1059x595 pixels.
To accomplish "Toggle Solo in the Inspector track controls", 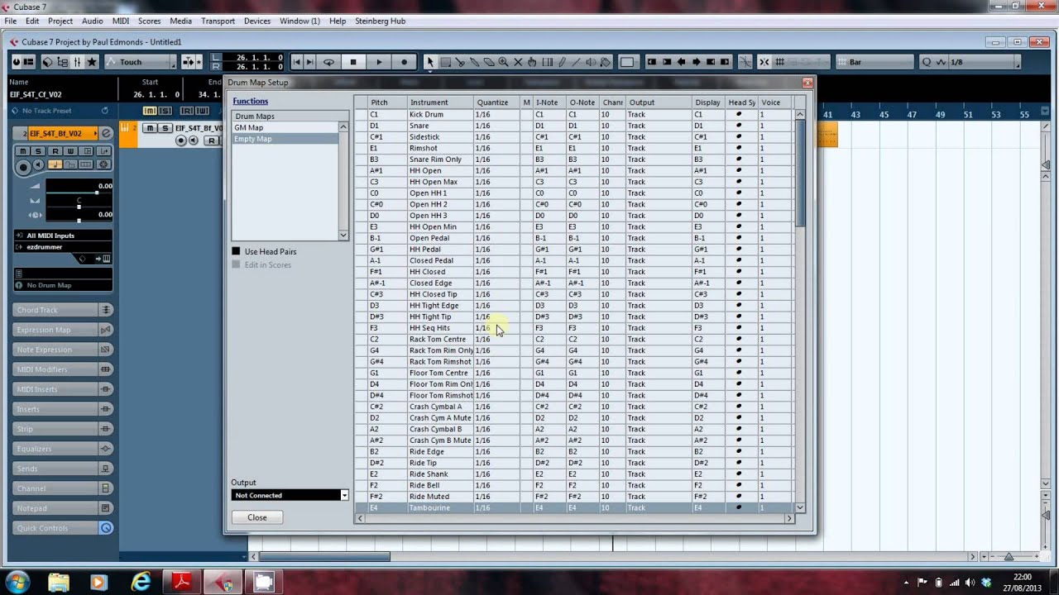I will coord(38,151).
